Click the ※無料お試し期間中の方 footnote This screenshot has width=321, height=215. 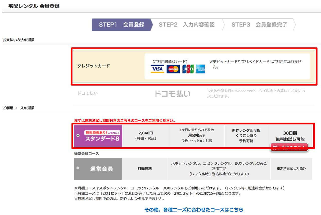coord(119,199)
